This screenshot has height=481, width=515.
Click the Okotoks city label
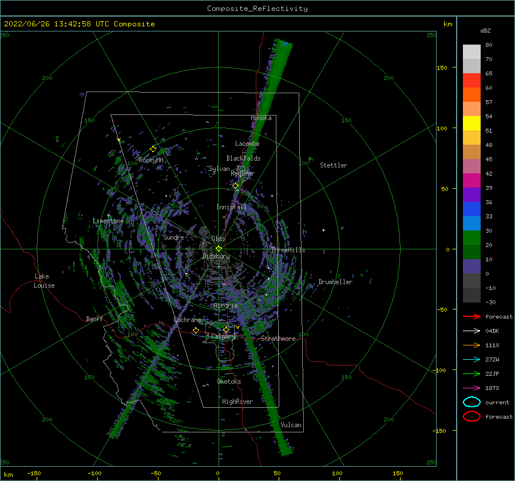click(x=229, y=381)
